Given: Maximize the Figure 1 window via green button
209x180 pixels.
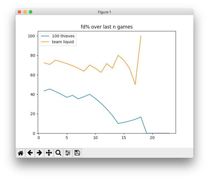Looking at the screenshot, I should pos(31,12).
